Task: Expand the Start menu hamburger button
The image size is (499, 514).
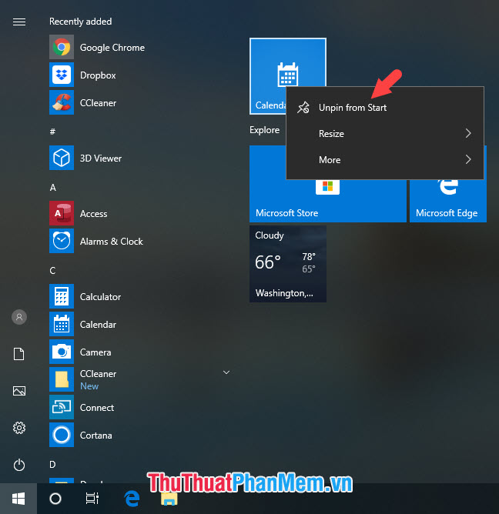Action: [19, 22]
